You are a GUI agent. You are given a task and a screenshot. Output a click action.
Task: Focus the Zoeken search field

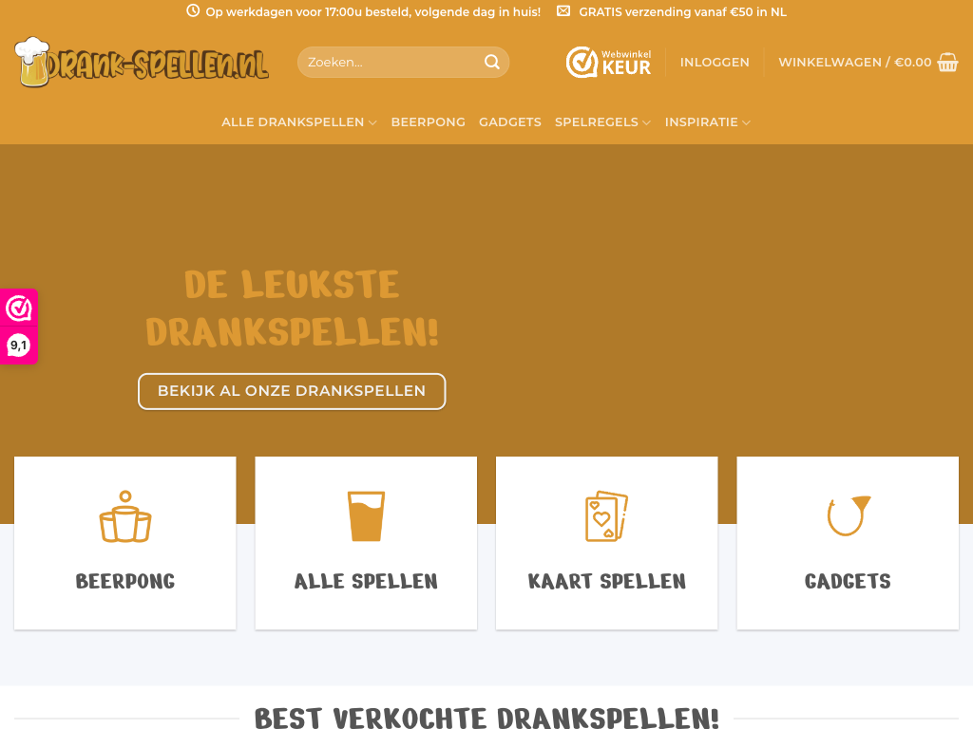403,62
